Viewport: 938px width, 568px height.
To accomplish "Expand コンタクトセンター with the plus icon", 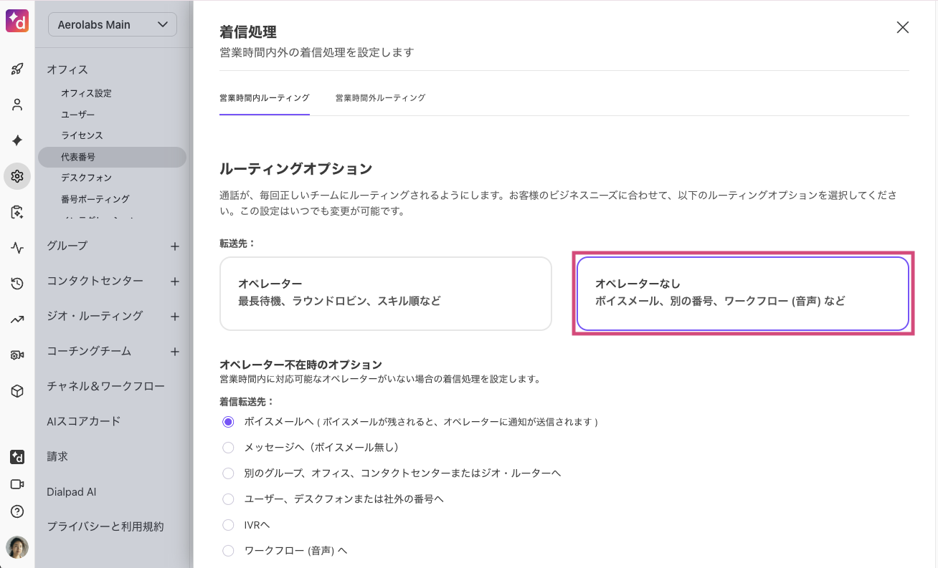I will [x=174, y=281].
